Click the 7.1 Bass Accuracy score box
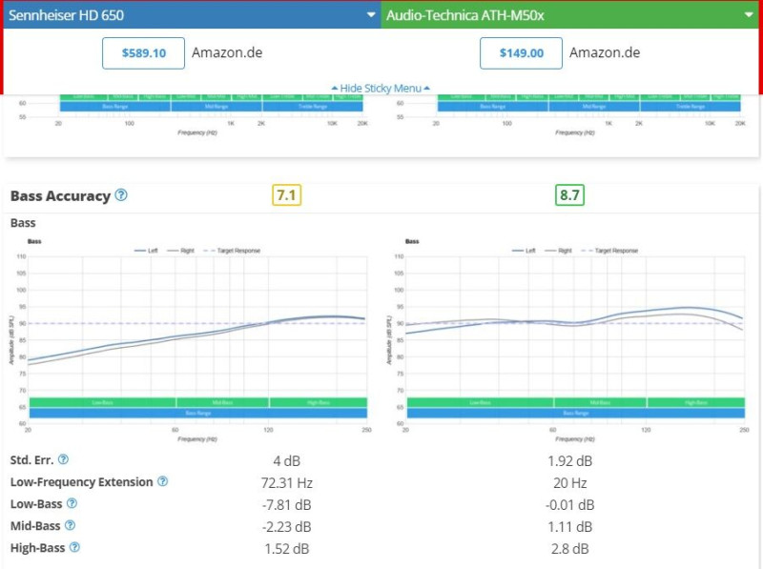763x569 pixels. click(x=287, y=195)
